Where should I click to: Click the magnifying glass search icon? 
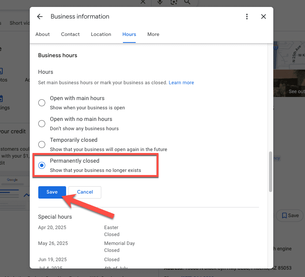click(187, 2)
